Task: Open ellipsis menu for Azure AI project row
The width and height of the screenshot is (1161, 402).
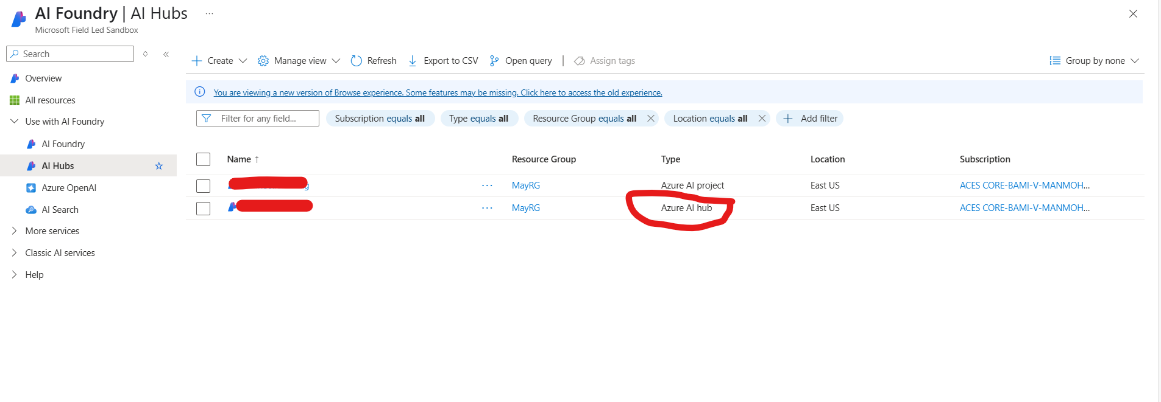Action: (x=487, y=185)
